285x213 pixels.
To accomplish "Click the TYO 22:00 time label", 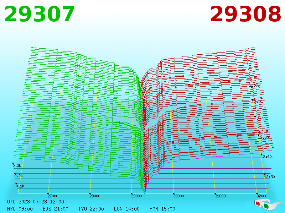I will pyautogui.click(x=91, y=209).
